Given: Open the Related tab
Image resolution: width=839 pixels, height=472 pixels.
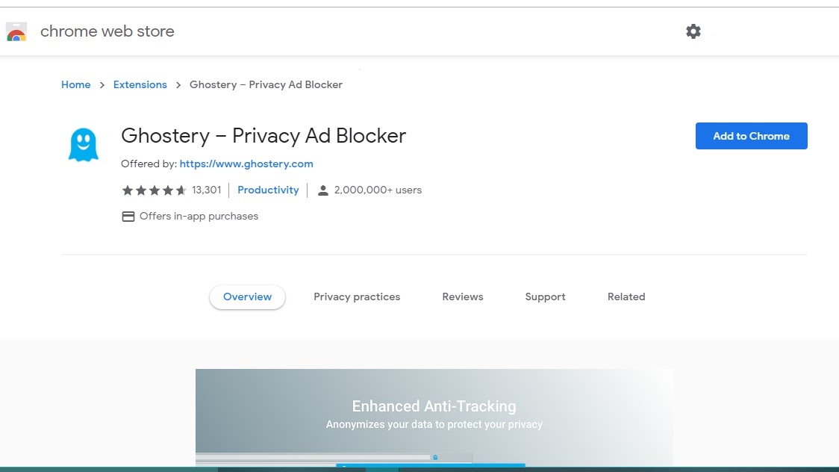Looking at the screenshot, I should coord(626,297).
